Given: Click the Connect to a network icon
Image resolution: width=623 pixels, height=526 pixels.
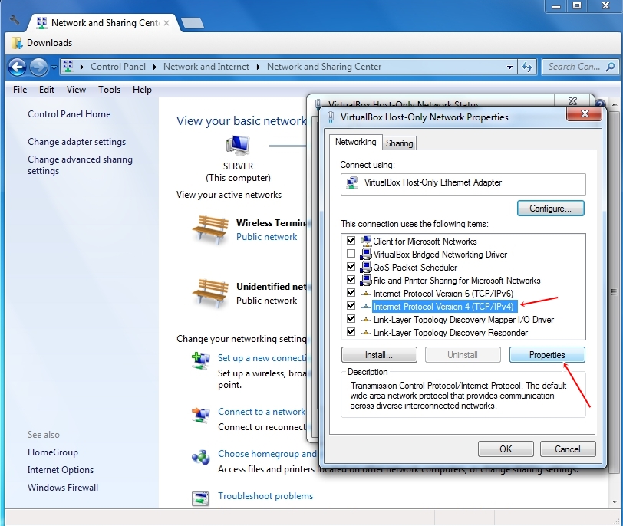Looking at the screenshot, I should pos(201,415).
